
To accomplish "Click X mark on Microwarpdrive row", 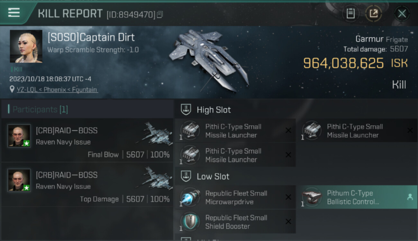I will pyautogui.click(x=288, y=197).
